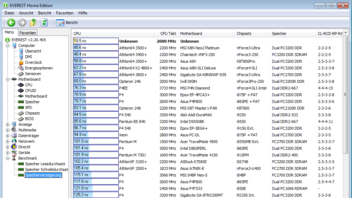This screenshot has height=198, width=352.
Task: Switch to the Menü tab
Action: (x=10, y=32)
